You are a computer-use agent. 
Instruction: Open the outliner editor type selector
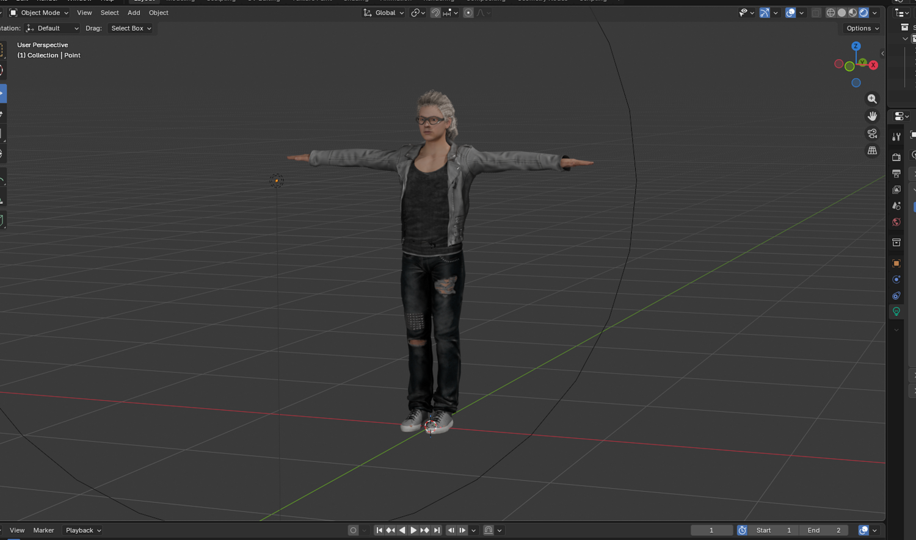point(901,13)
